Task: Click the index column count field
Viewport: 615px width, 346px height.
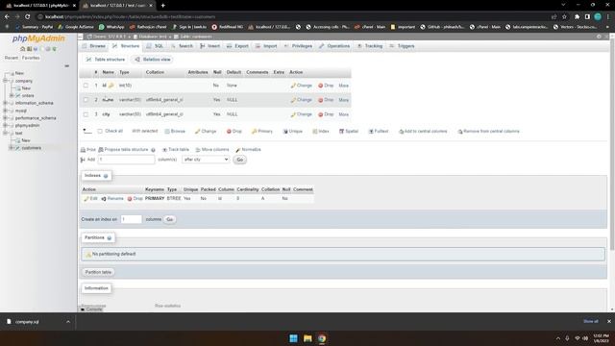Action: point(131,219)
